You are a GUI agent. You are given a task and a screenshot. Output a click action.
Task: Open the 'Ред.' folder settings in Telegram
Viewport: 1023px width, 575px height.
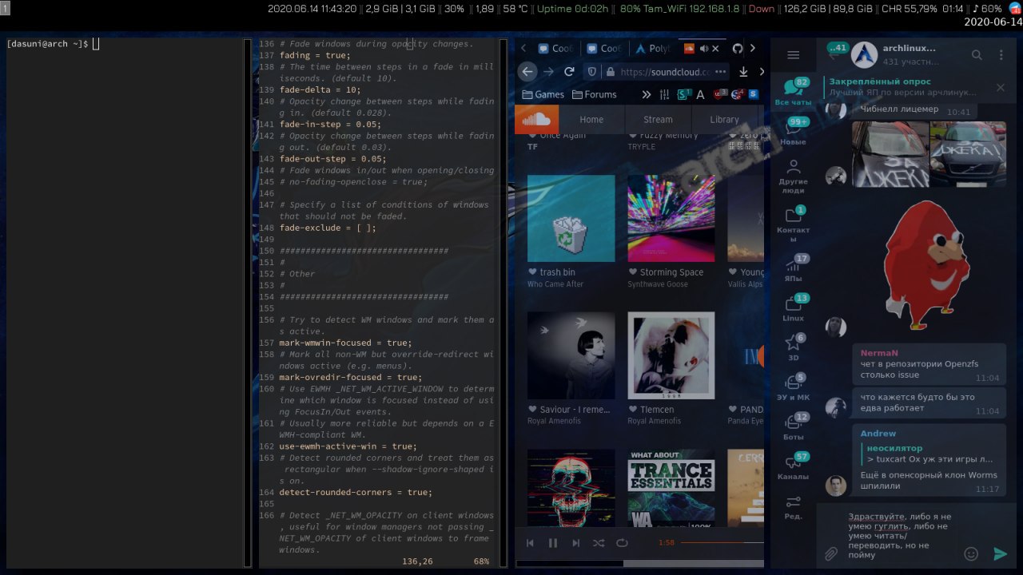coord(793,506)
